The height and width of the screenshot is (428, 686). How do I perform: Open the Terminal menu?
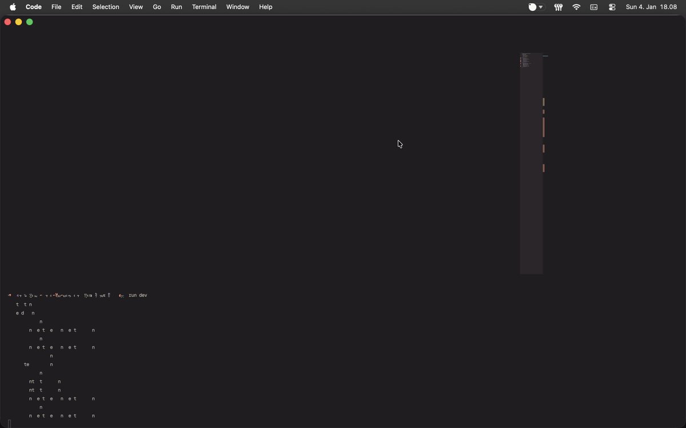click(x=204, y=7)
